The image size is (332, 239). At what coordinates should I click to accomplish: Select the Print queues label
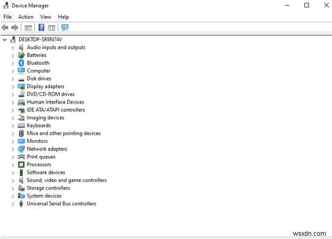[x=41, y=157]
